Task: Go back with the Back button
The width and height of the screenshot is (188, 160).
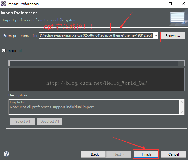Action: [93, 154]
